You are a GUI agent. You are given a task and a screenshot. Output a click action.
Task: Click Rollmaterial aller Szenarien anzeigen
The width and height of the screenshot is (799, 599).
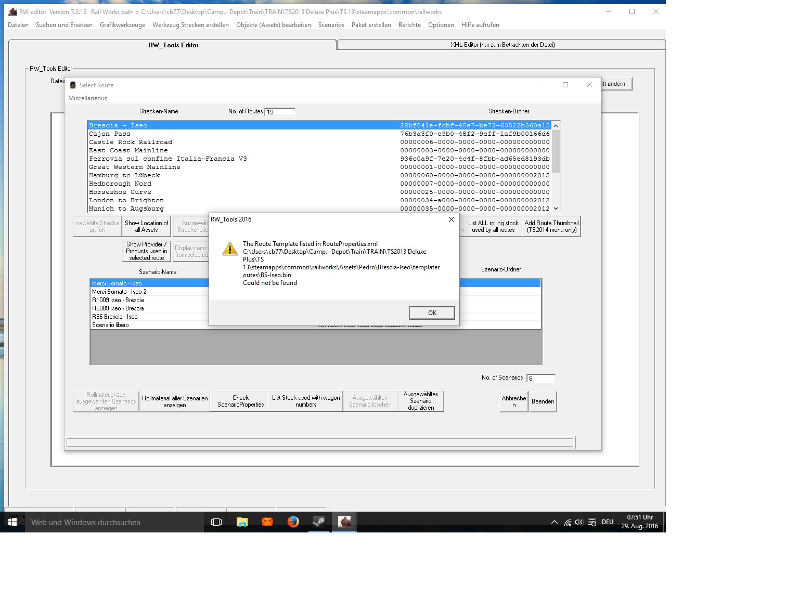click(175, 401)
